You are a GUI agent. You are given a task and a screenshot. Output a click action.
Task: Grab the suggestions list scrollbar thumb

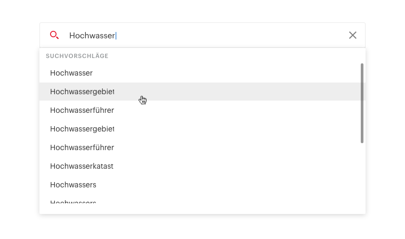362,103
